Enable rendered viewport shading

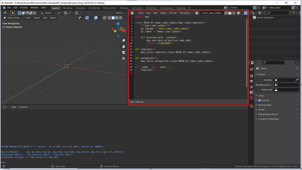pos(121,18)
